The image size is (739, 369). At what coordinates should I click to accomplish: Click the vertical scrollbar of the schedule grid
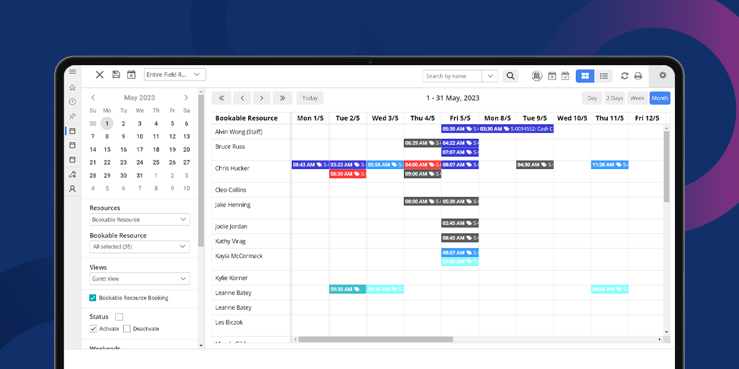(667, 166)
